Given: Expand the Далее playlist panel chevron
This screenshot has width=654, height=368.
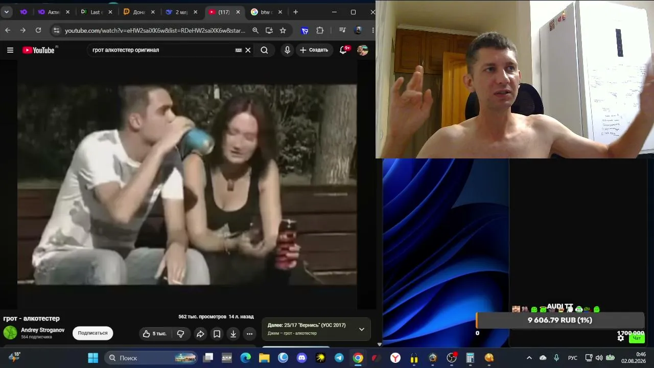Looking at the screenshot, I should point(362,329).
